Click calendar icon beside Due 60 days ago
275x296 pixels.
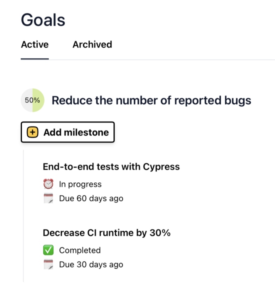pos(48,199)
